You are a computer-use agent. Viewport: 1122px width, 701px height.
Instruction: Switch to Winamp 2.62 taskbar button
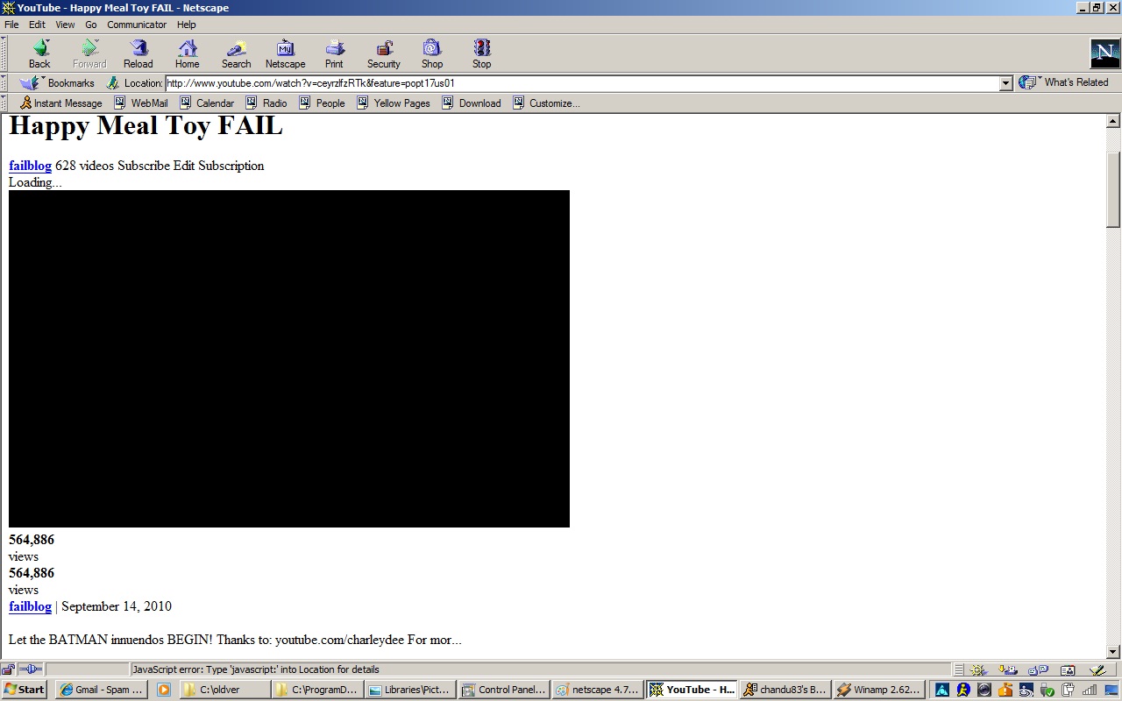point(879,690)
